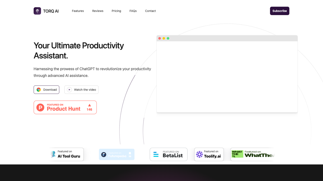Click the green dot in the preview window
323x181 pixels.
[168, 38]
